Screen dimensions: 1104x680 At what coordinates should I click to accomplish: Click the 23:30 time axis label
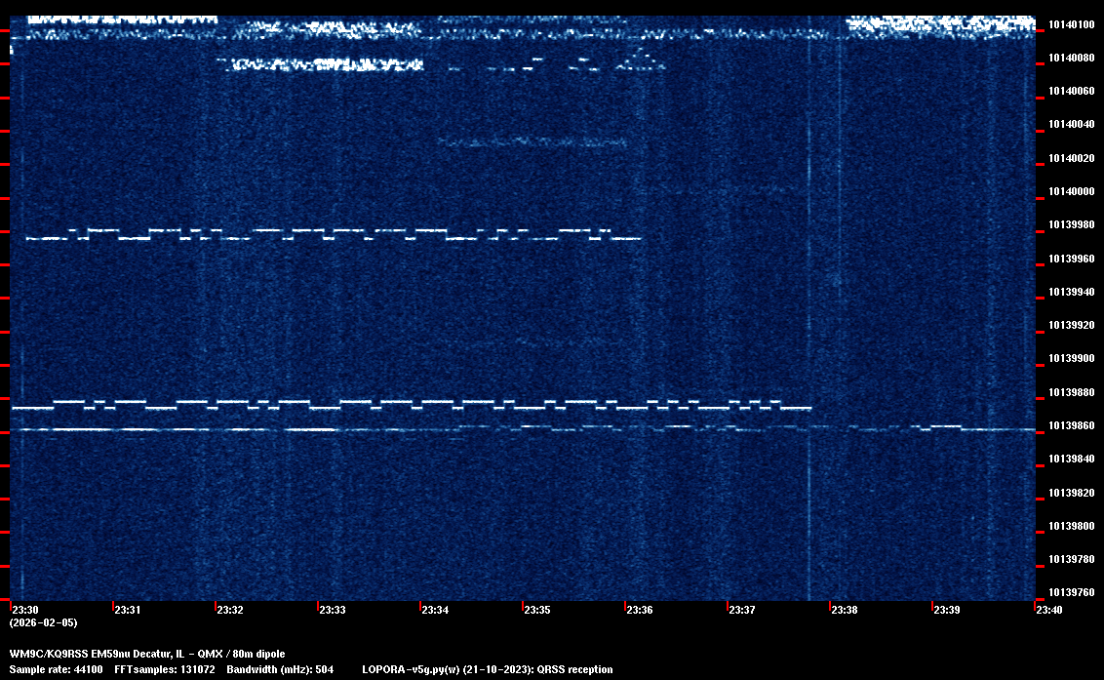click(25, 611)
